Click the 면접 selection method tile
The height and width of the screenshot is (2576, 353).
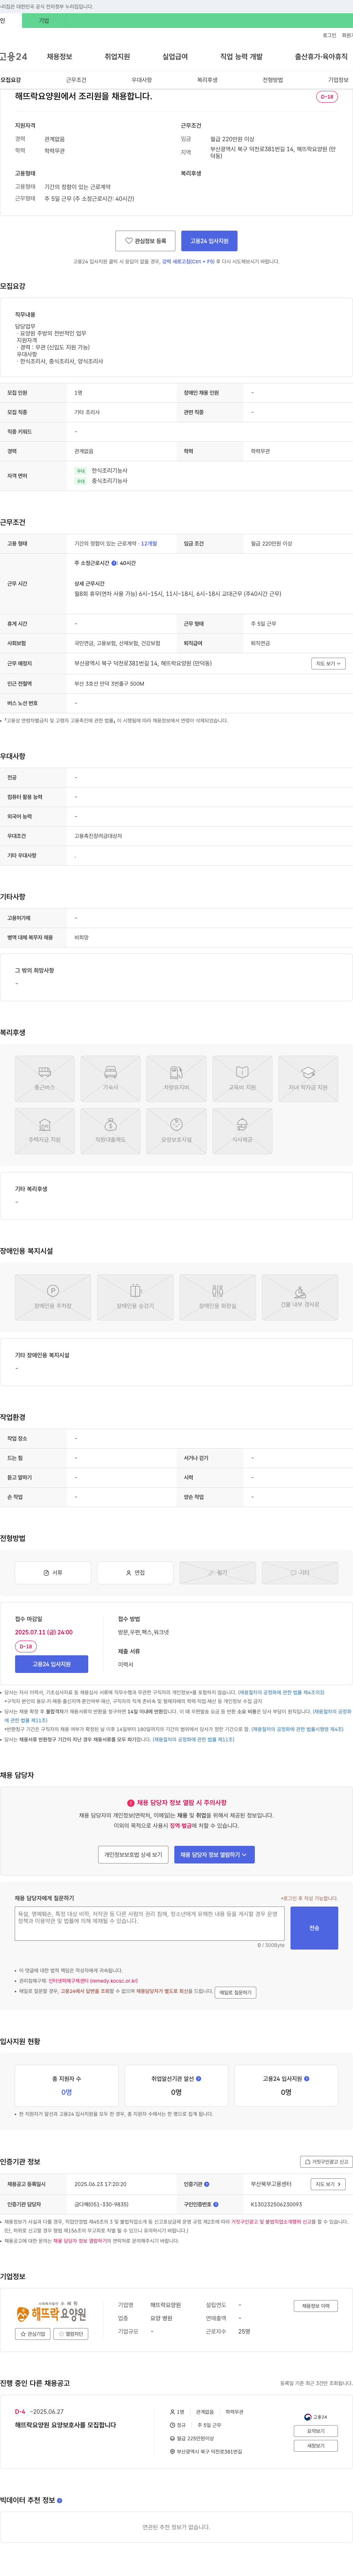click(x=135, y=1572)
